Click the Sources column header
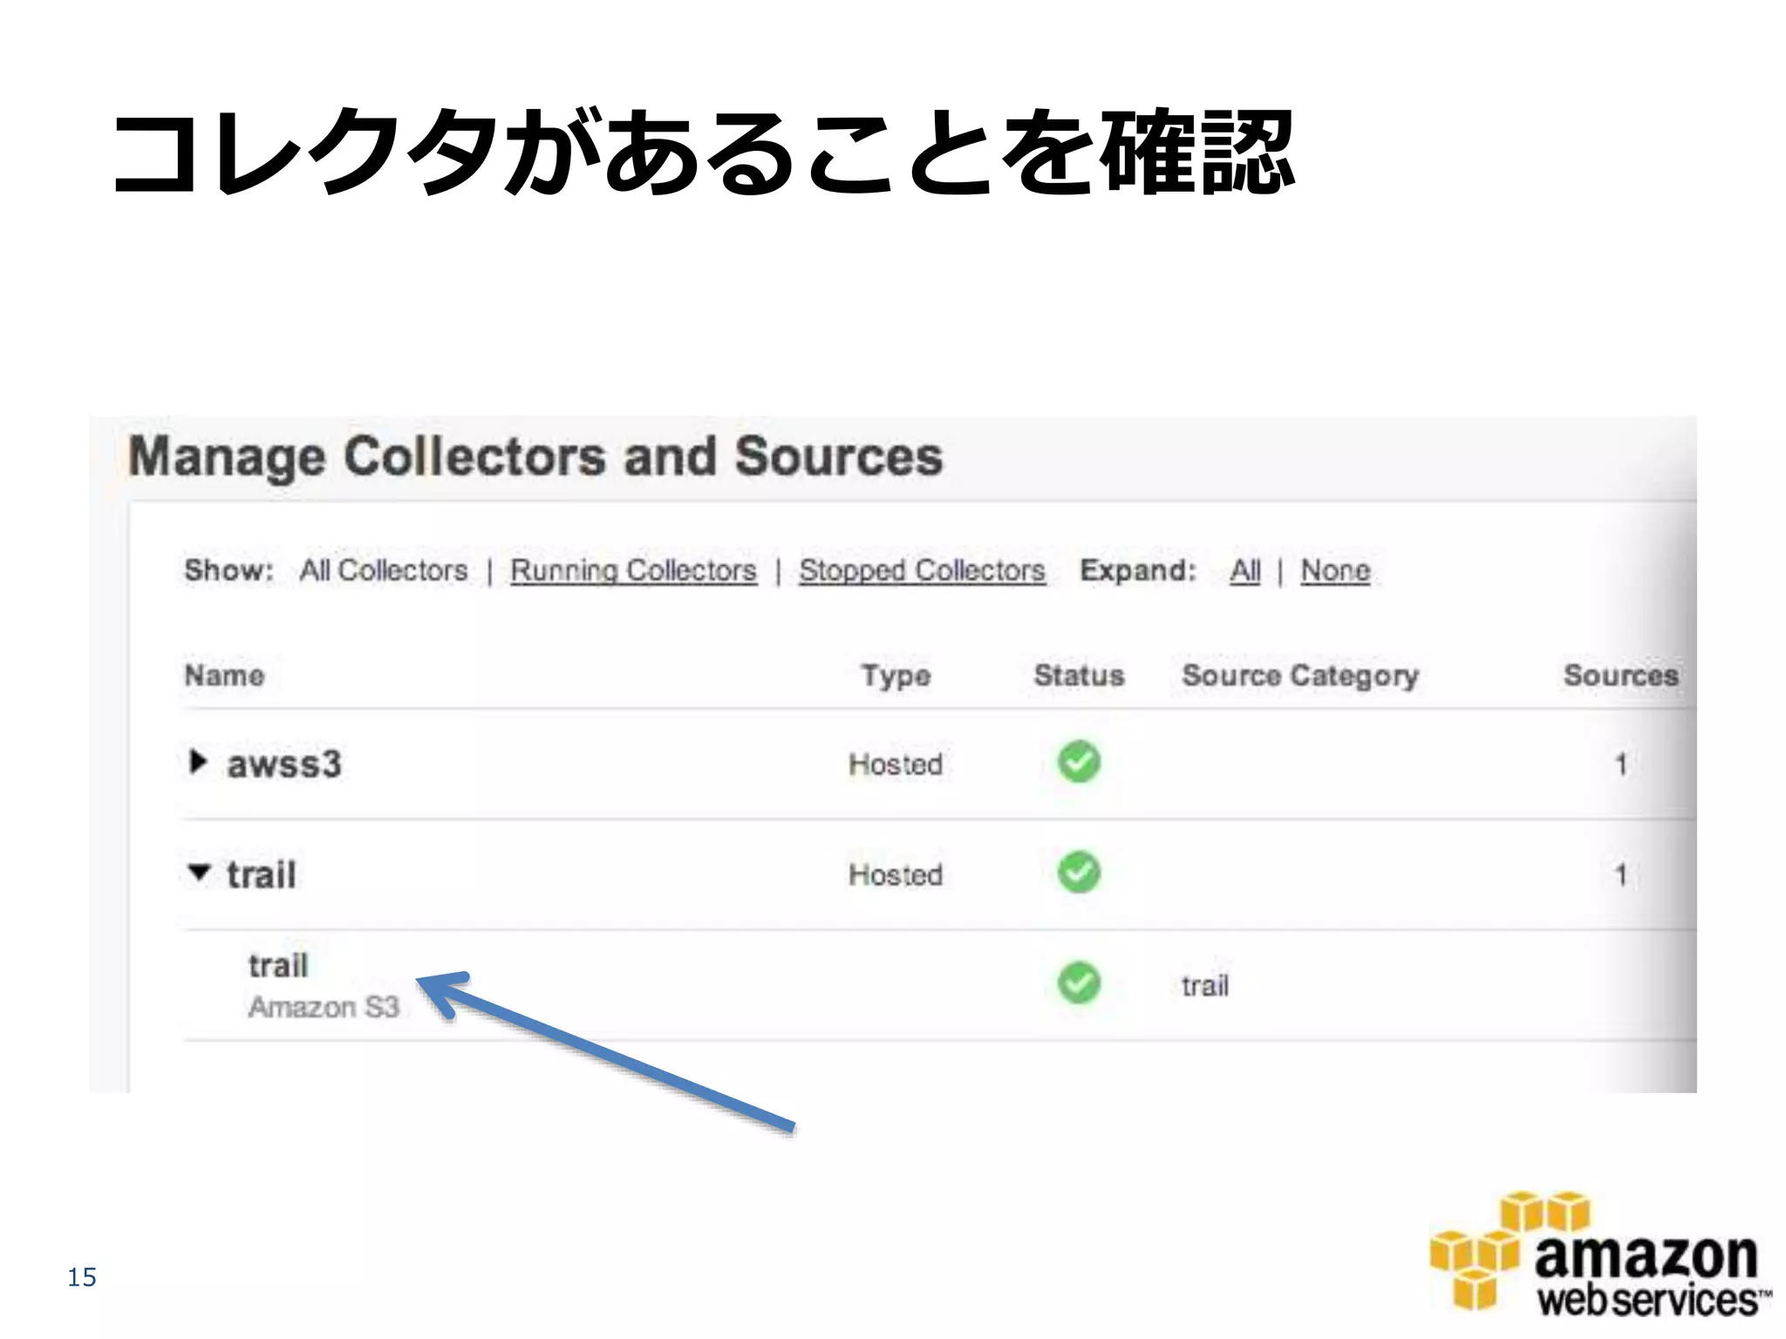 1620,676
